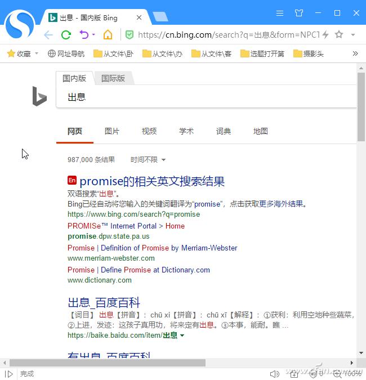Click the purple undo closed tab icon
This screenshot has height=380, width=366.
84,35
